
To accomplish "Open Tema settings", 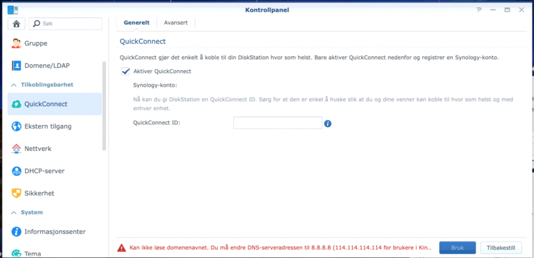I will 55,253.
